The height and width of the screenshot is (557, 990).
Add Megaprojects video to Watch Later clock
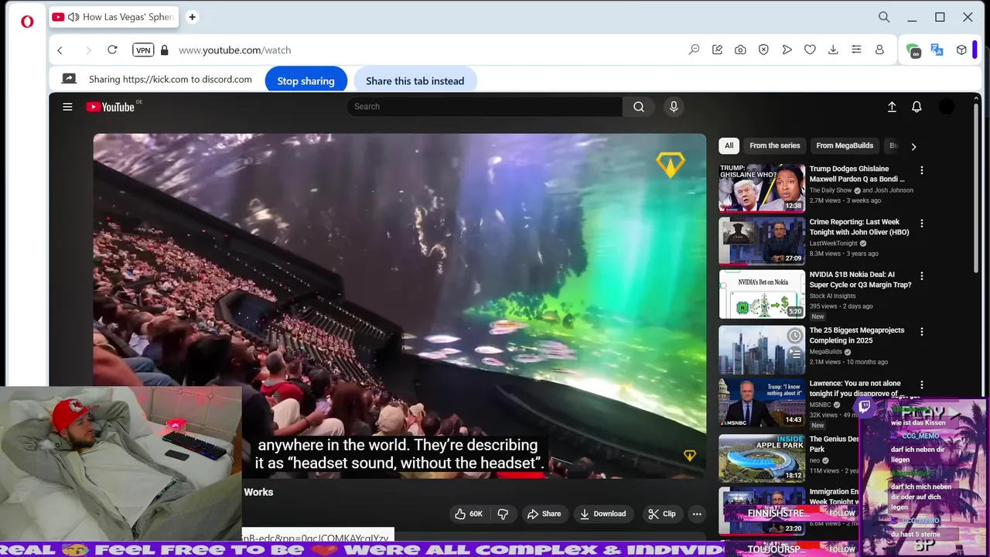794,336
